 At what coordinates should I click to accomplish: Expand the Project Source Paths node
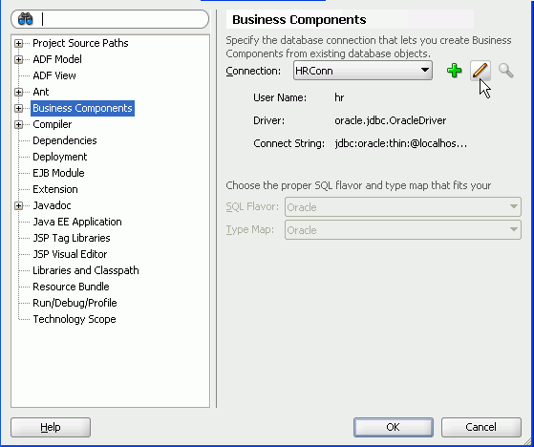19,43
